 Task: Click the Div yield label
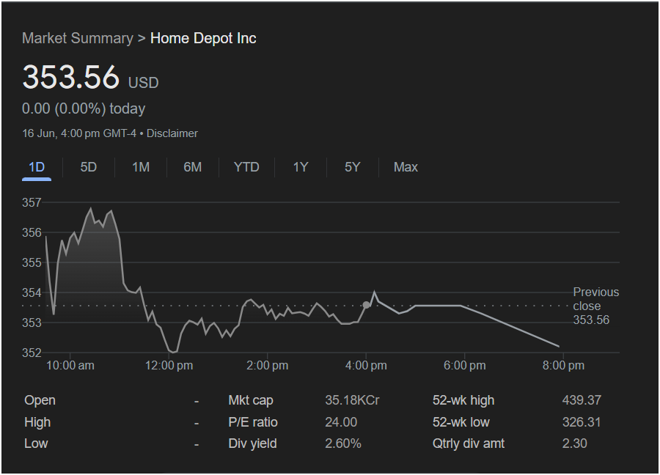tap(252, 443)
